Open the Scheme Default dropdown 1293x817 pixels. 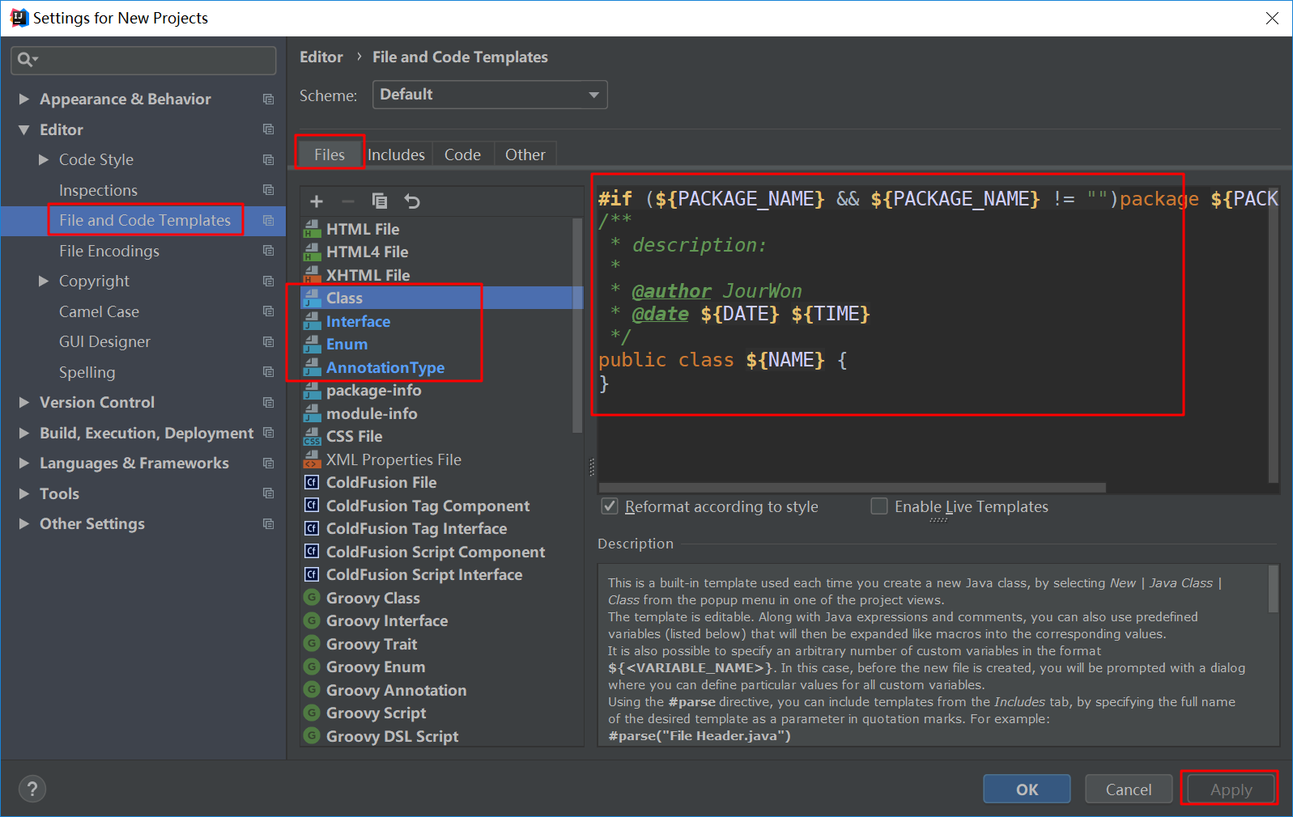point(490,95)
